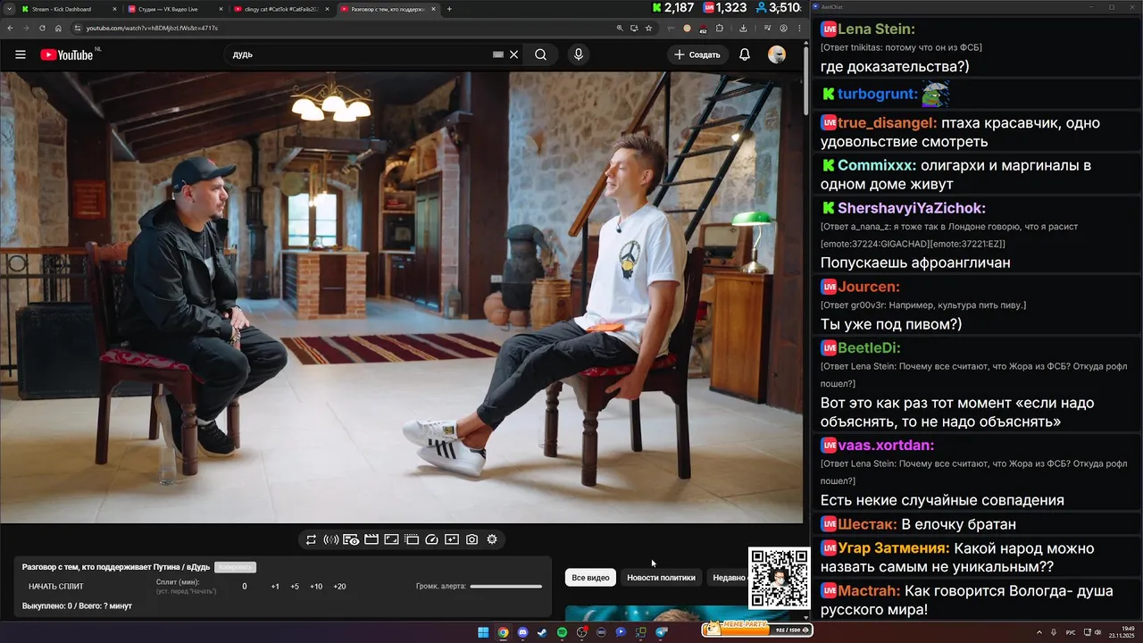Take a video screenshot with camera icon
Viewport: 1143px width, 643px height.
tap(472, 539)
